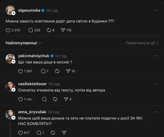The width and height of the screenshot is (164, 137).
Task: Open more options on anna_kryvuliak's comment
Action: (157, 112)
